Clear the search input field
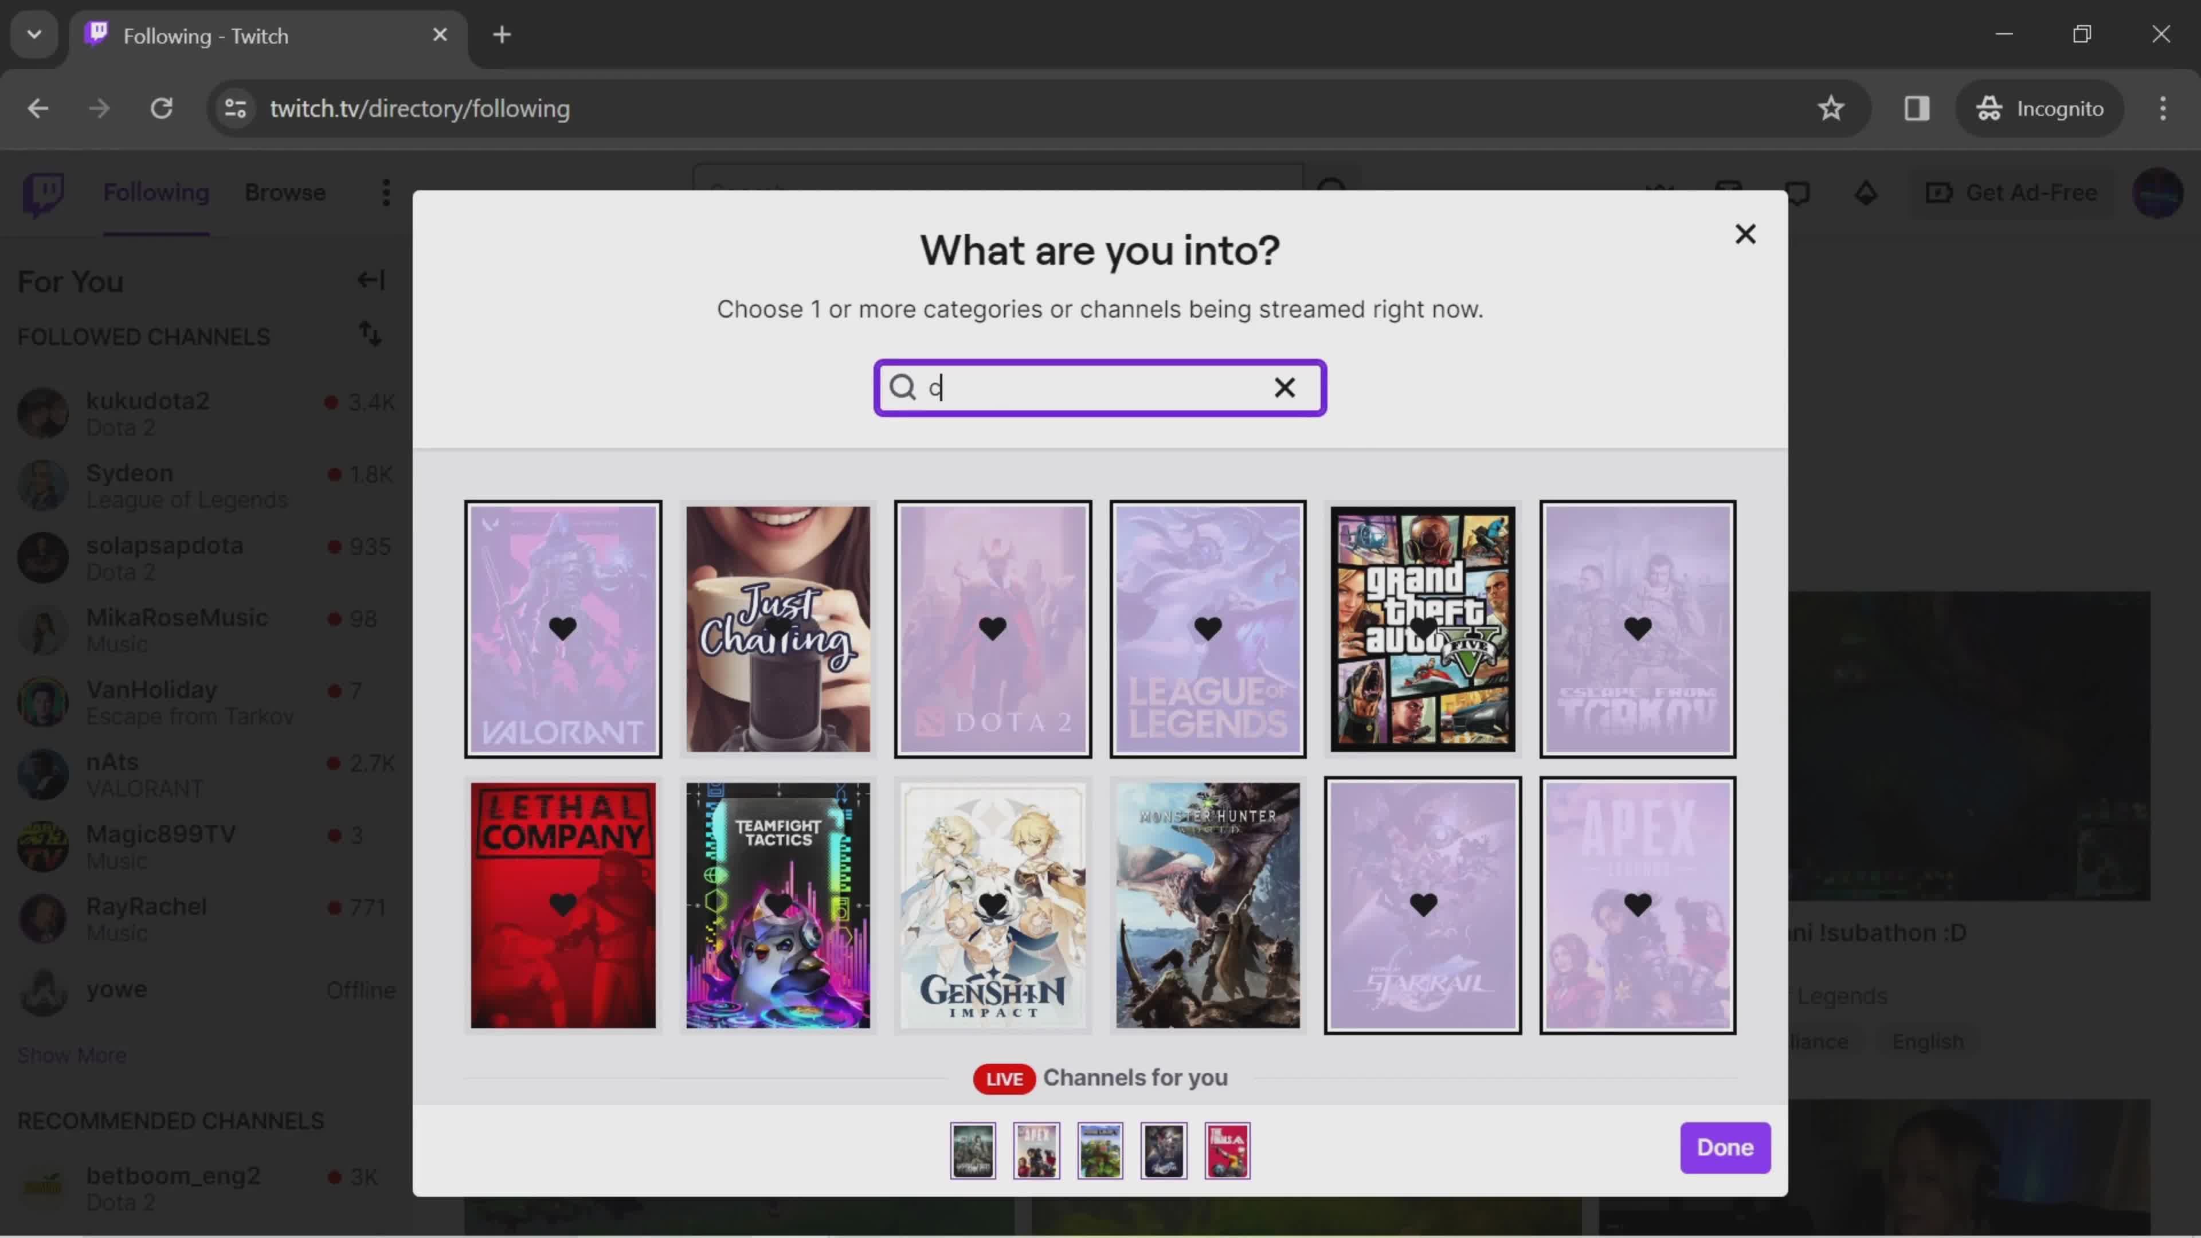The height and width of the screenshot is (1238, 2201). [x=1285, y=387]
